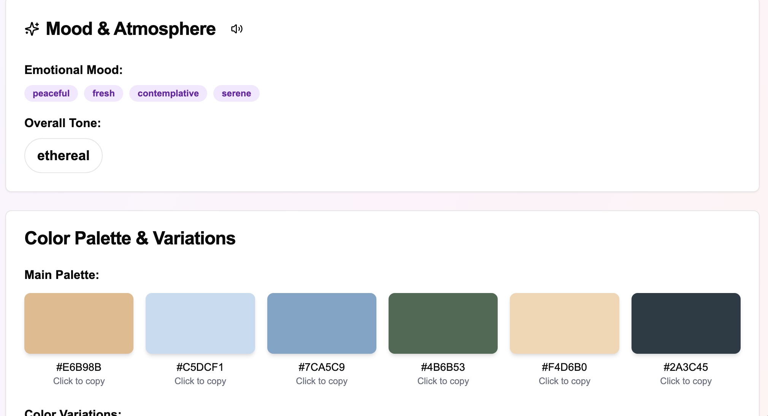Select the peaceful mood tag

click(51, 93)
